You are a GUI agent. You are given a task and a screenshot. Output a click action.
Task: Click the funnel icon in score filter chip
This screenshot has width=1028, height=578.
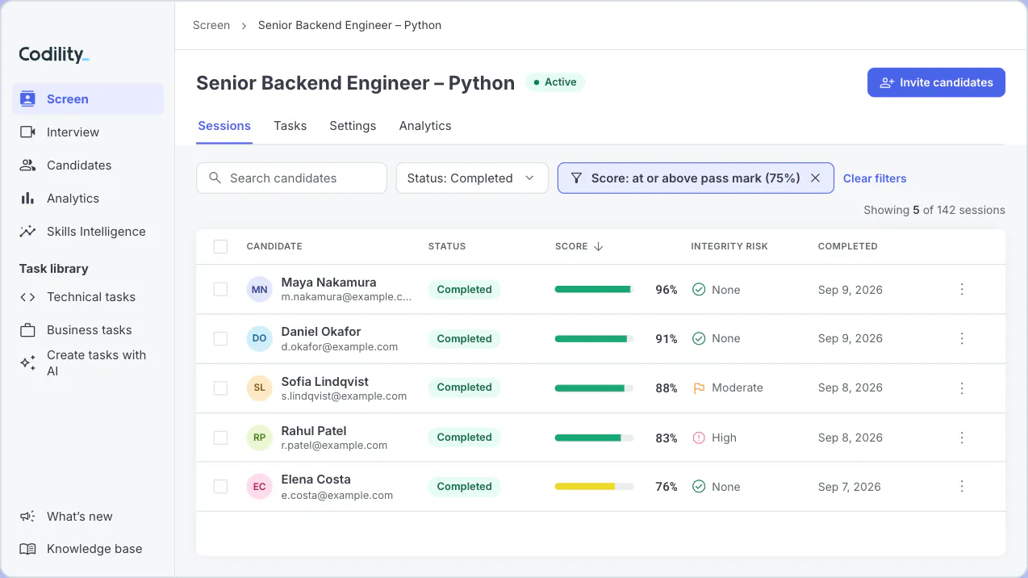pos(576,178)
